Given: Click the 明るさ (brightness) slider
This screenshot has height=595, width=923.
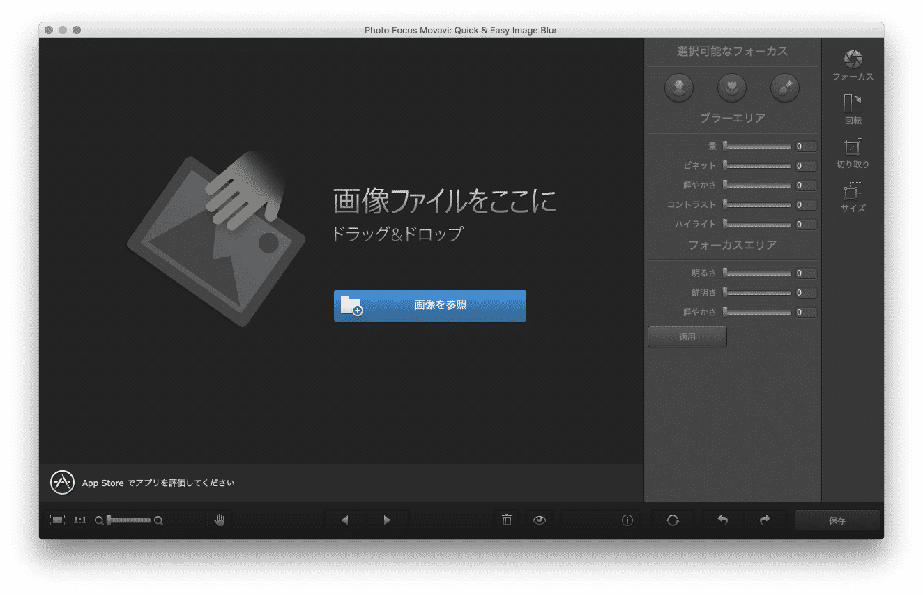Looking at the screenshot, I should (757, 273).
